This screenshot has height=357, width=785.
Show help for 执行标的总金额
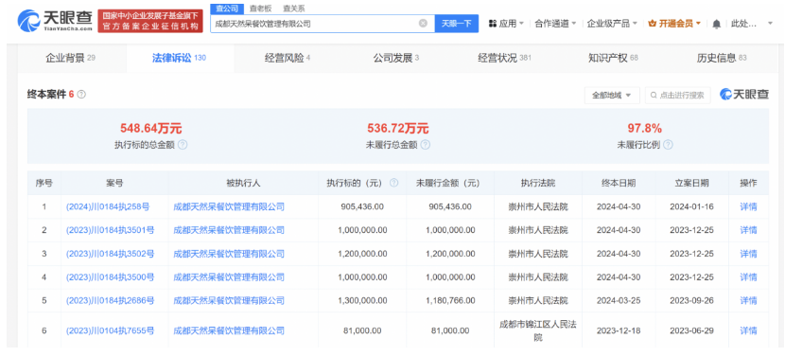(183, 145)
